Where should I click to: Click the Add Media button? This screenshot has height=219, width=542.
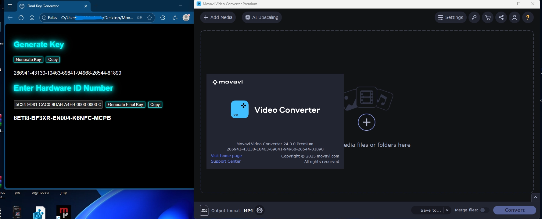click(x=218, y=17)
